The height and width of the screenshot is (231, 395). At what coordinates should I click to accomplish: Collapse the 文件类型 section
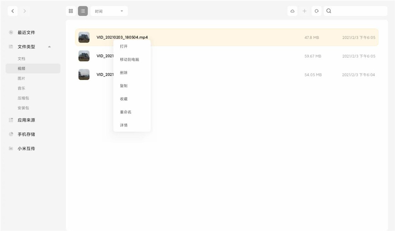pyautogui.click(x=49, y=47)
